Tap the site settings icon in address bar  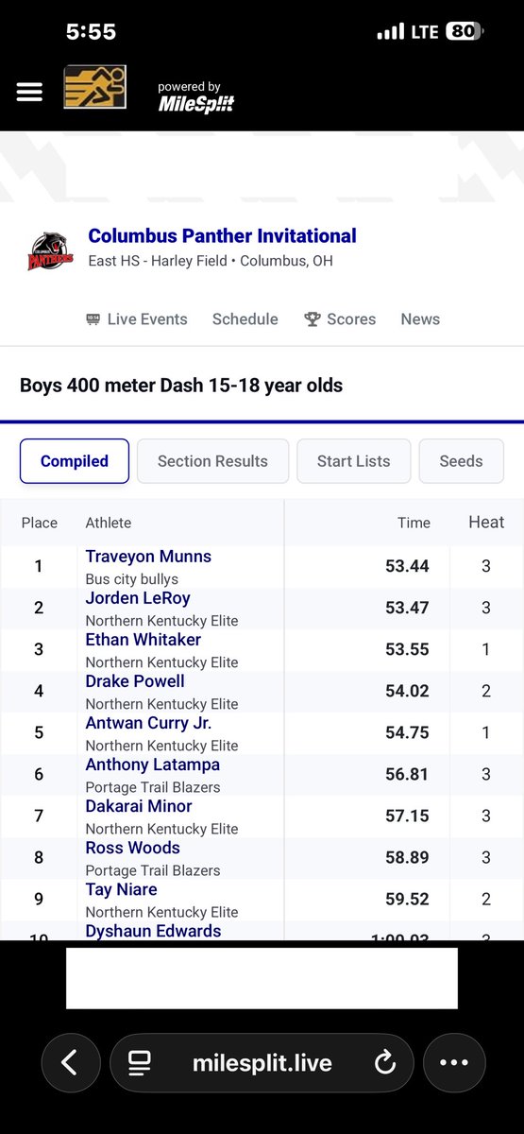(141, 1063)
